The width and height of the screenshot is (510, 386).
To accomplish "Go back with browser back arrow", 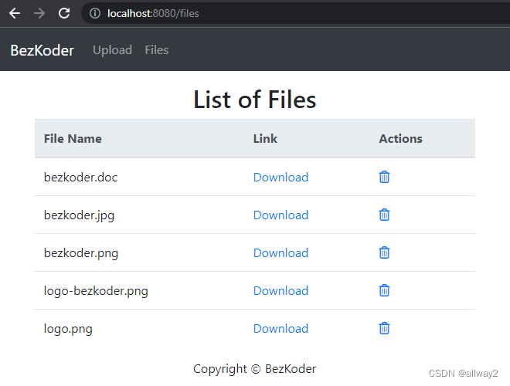I will pos(15,13).
